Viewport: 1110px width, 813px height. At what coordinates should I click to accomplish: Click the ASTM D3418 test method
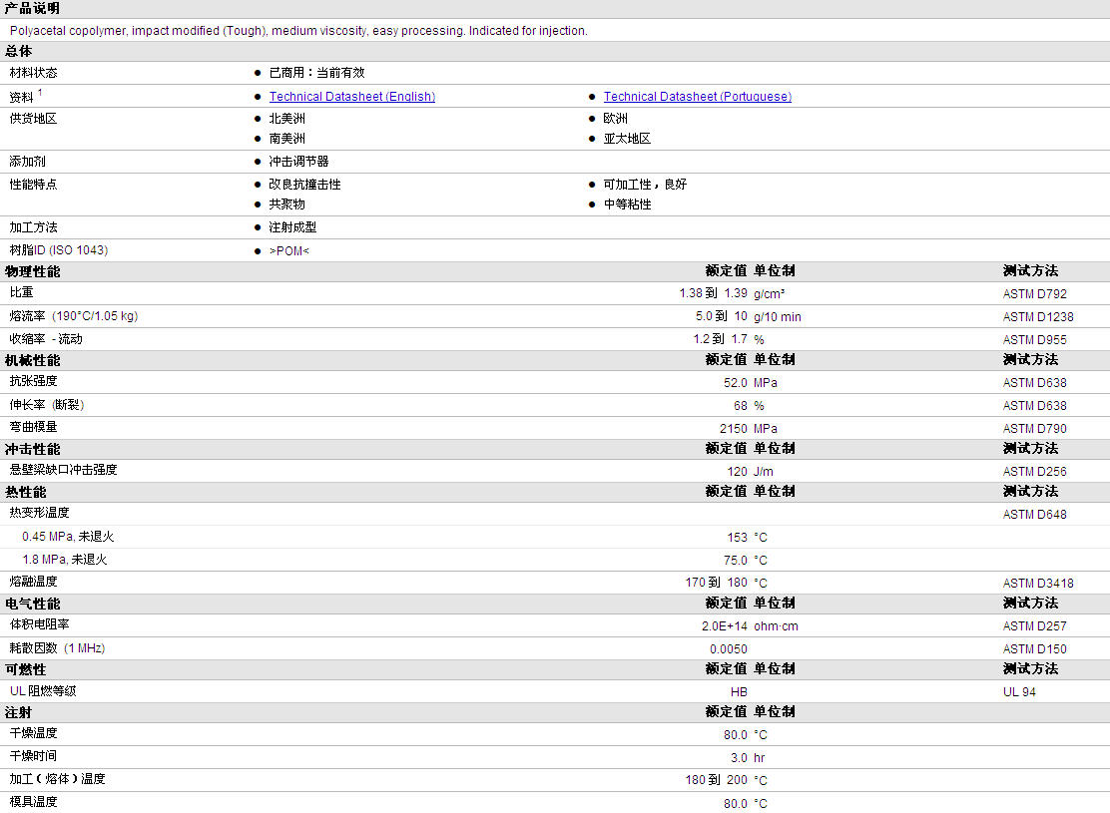[1038, 583]
